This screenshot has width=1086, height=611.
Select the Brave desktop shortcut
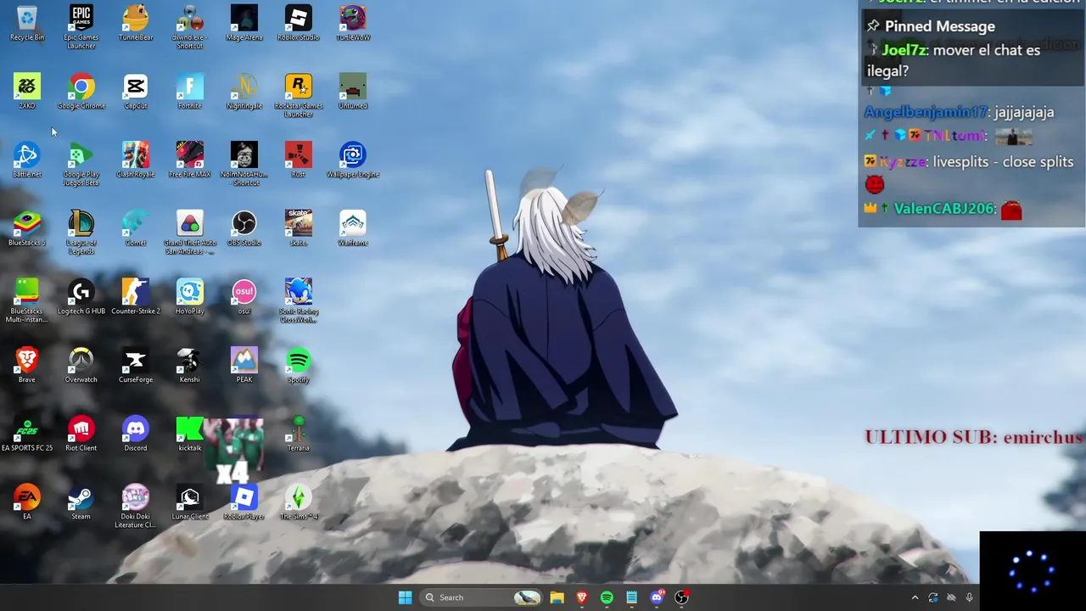27,366
